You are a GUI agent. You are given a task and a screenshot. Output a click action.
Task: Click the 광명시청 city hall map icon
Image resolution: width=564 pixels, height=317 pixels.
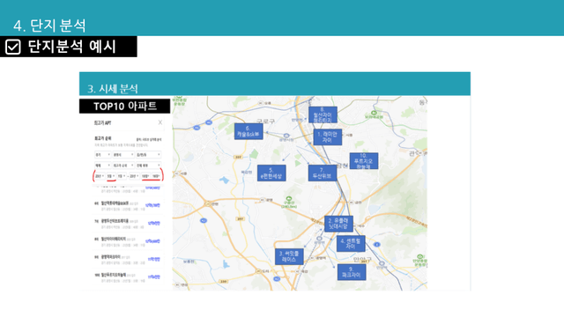(286, 136)
